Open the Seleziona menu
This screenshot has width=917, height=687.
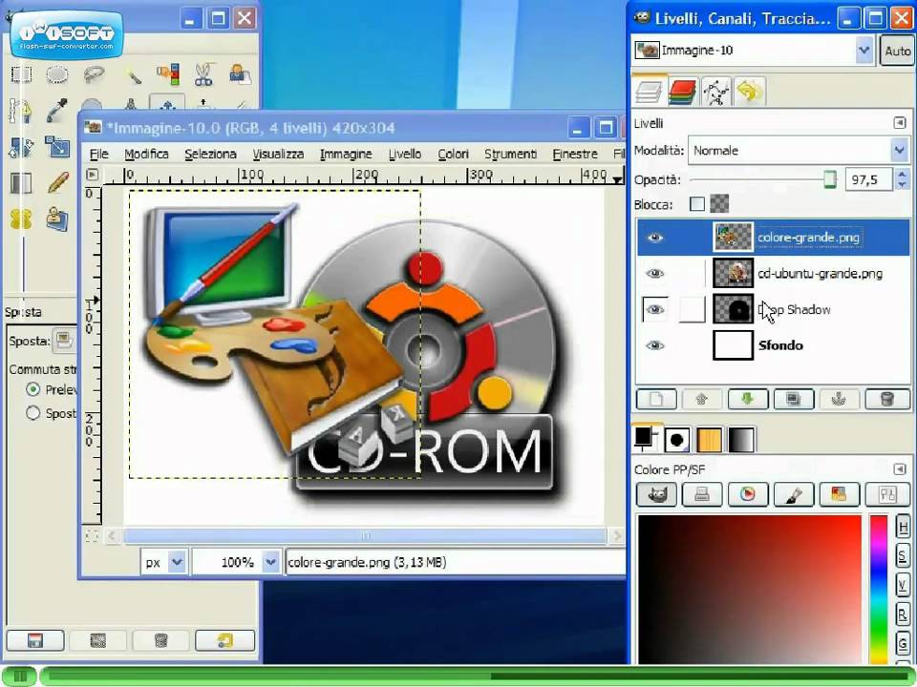click(210, 155)
